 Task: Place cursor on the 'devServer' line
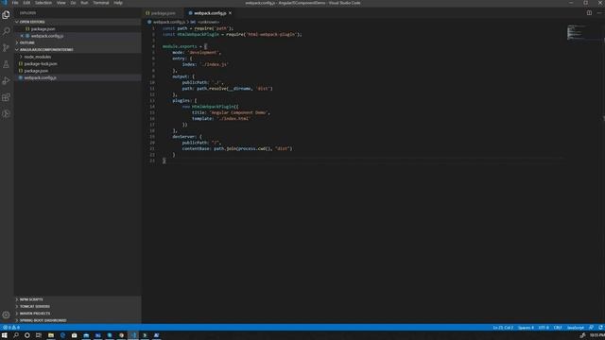pos(186,137)
